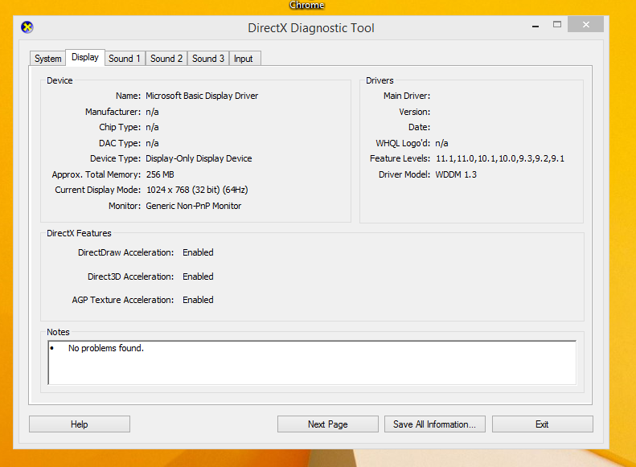Click the 'DirectX Diagnostic Tool' window title

[311, 27]
